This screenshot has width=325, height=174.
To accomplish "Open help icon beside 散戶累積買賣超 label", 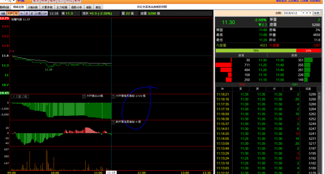I will coord(113,122).
